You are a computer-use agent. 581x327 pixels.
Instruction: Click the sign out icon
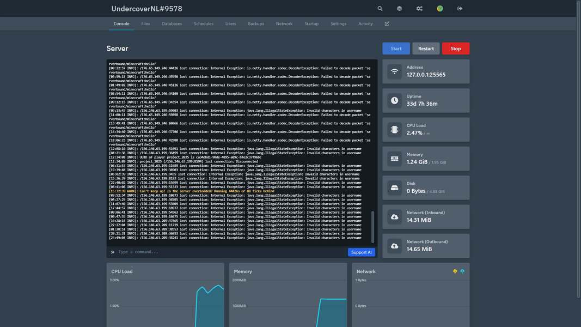pos(460,9)
